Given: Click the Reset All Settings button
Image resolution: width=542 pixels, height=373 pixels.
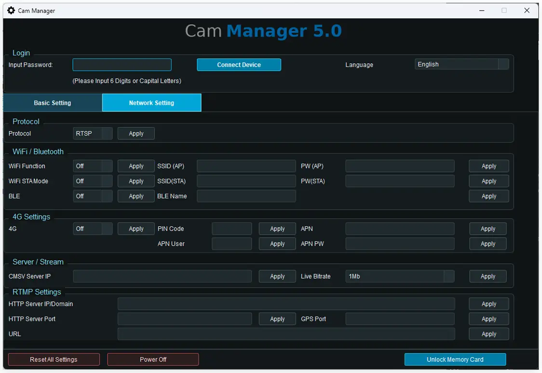Looking at the screenshot, I should click(54, 360).
